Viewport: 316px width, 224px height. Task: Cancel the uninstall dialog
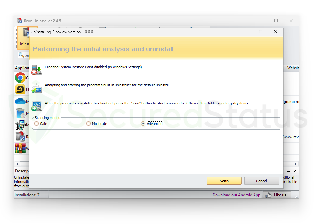click(x=262, y=181)
